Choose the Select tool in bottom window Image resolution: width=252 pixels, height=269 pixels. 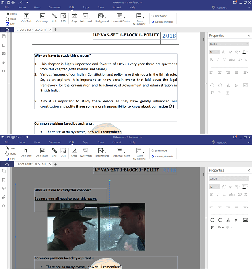point(11,148)
